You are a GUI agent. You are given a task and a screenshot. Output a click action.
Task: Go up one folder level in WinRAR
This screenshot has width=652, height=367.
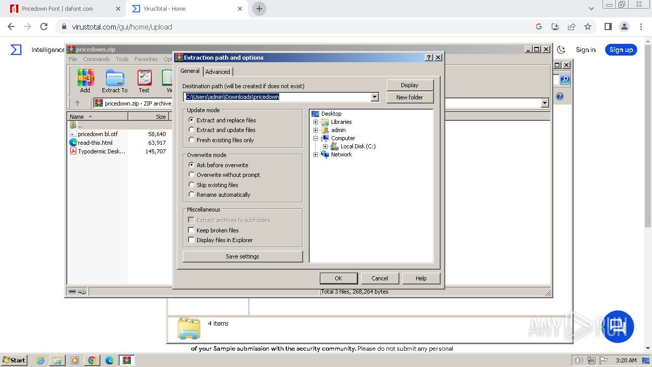77,103
